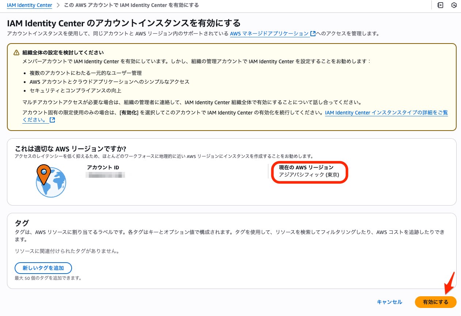The image size is (461, 316).
Task: Open the side panel icon at top right
Action: (440, 5)
